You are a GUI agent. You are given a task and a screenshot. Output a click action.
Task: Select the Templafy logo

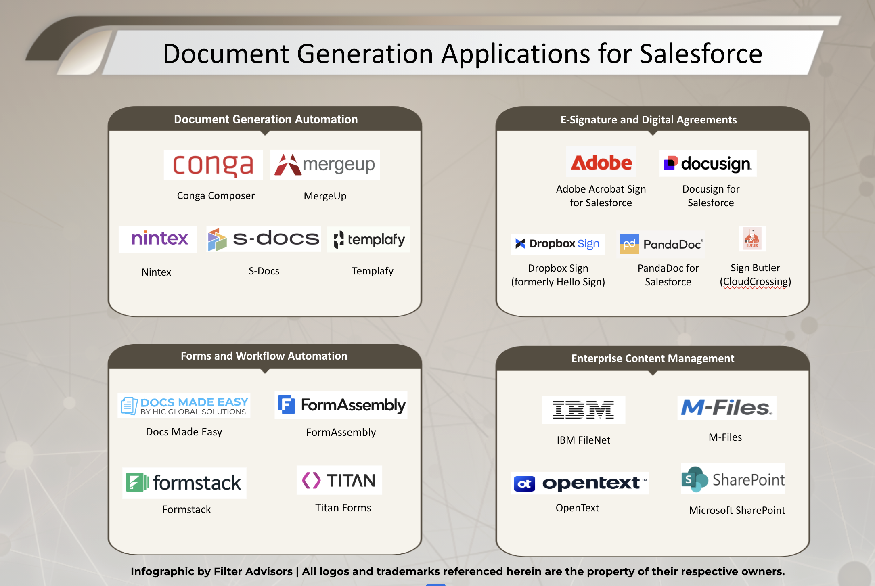point(368,239)
